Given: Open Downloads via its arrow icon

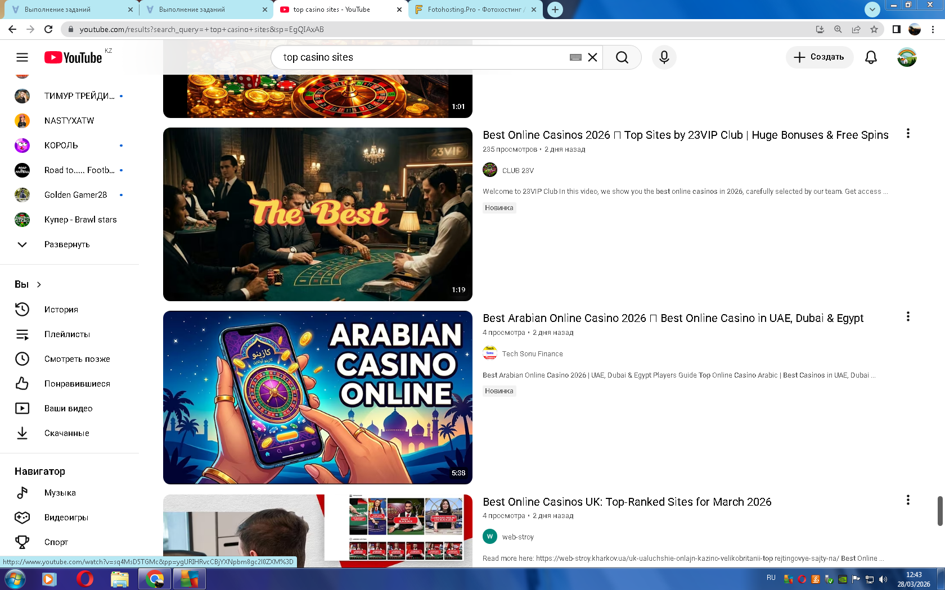Looking at the screenshot, I should [22, 433].
